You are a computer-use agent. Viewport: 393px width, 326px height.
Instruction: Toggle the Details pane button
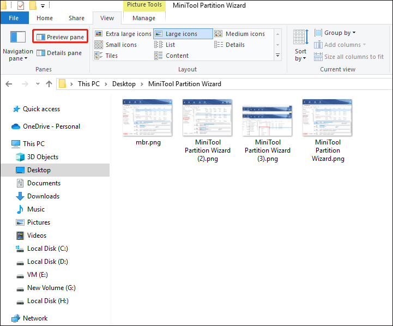[x=59, y=53]
